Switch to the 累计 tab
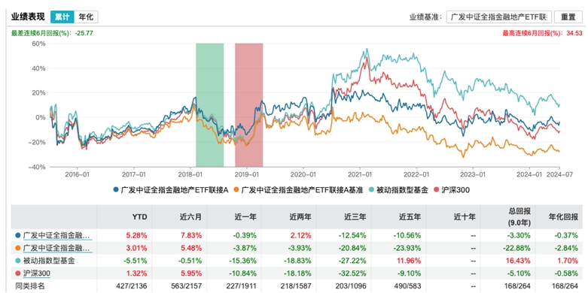Image resolution: width=588 pixels, height=293 pixels. (x=62, y=17)
